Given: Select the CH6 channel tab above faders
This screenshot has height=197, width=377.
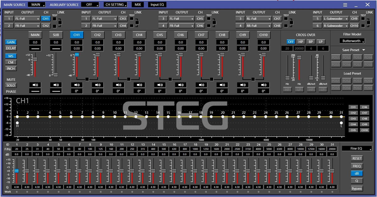Looking at the screenshot, I should (180, 35).
